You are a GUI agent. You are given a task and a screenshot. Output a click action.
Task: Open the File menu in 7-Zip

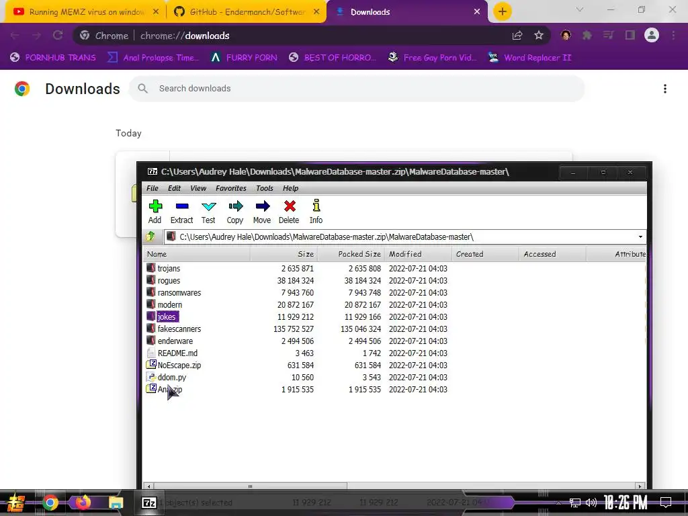pos(153,188)
